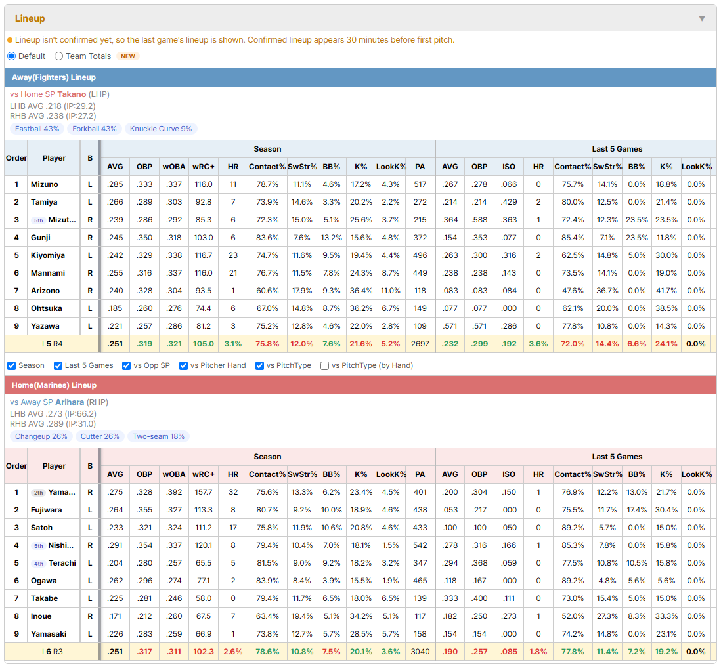This screenshot has width=721, height=668.
Task: Toggle the vs Pitcher Hand checkbox
Action: (x=183, y=365)
